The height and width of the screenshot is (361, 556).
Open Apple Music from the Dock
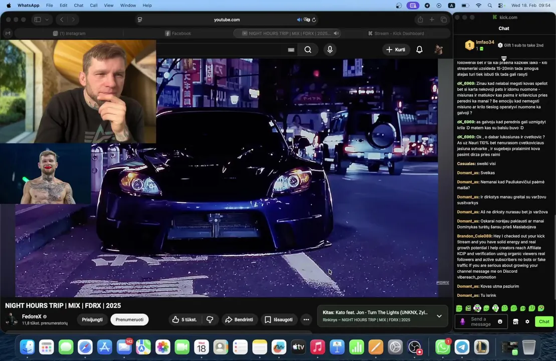pos(318,347)
